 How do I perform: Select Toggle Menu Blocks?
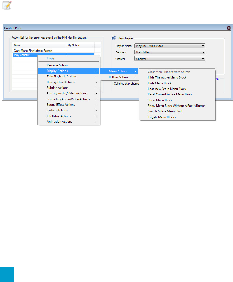pos(177,117)
